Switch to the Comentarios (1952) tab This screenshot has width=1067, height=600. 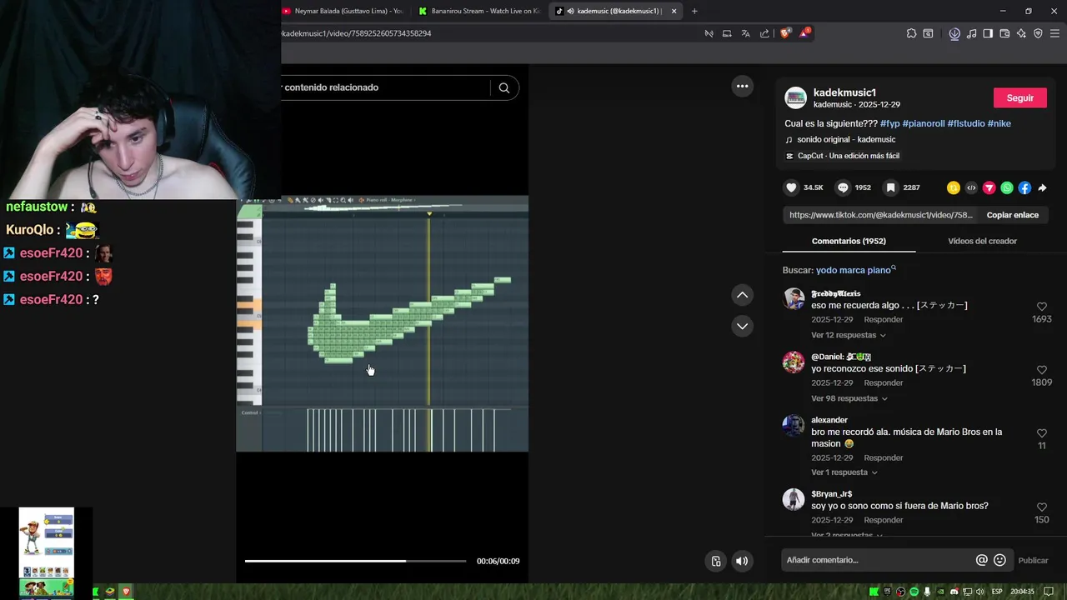849,241
